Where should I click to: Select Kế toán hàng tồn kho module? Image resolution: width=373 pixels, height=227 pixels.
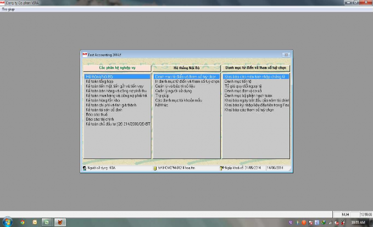pos(103,101)
